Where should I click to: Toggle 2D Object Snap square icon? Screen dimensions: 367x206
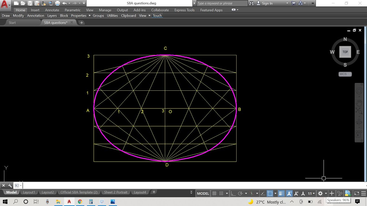270,193
